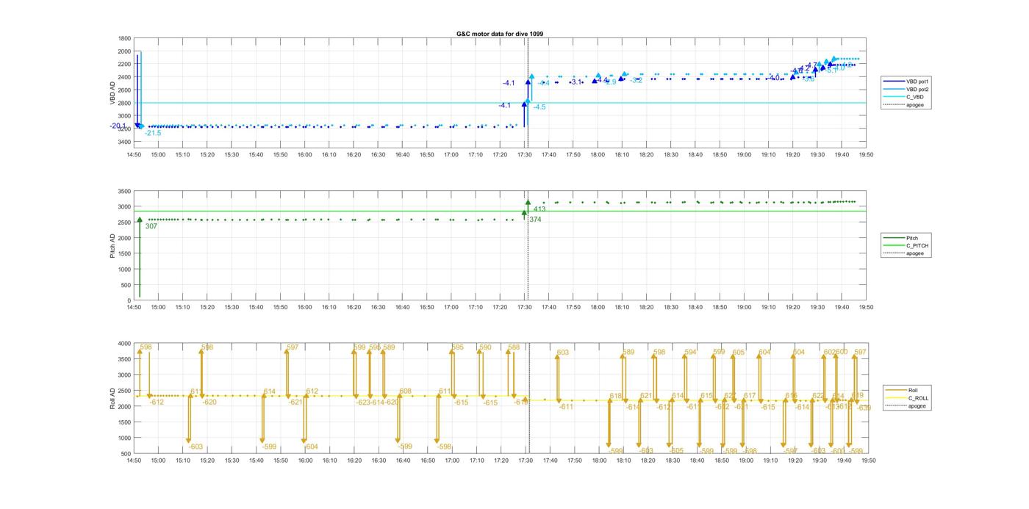Click the '2800' tick on the VBD axis
The width and height of the screenshot is (1029, 509).
coord(124,103)
